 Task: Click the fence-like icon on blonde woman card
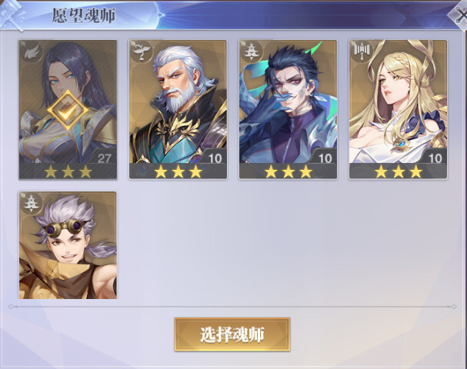362,52
